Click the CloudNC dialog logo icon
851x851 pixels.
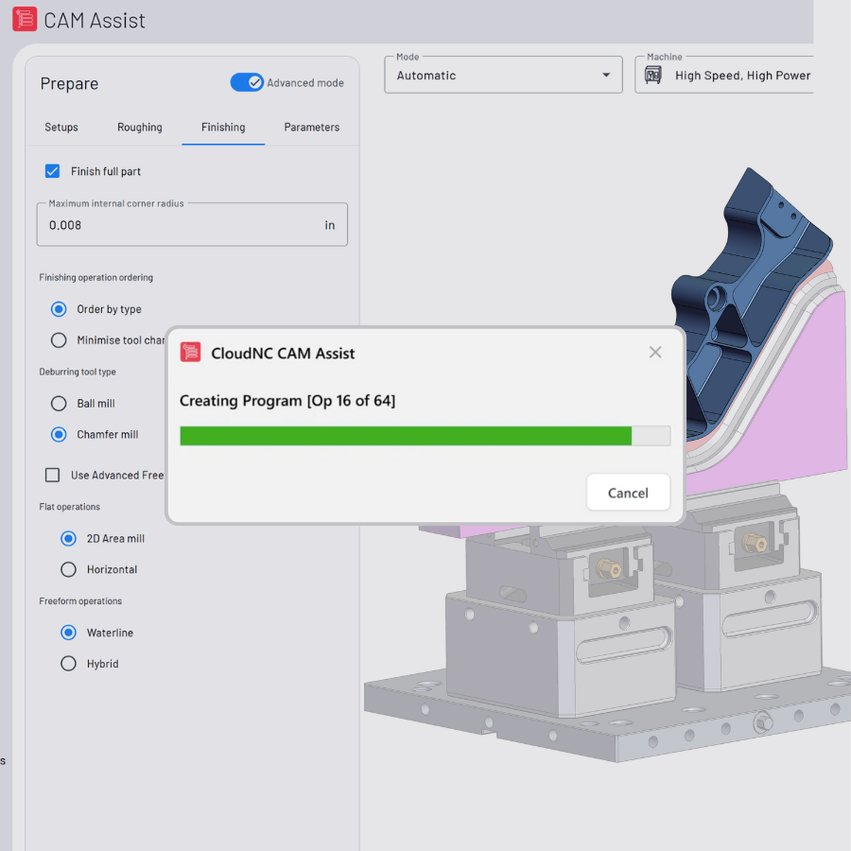(x=190, y=353)
